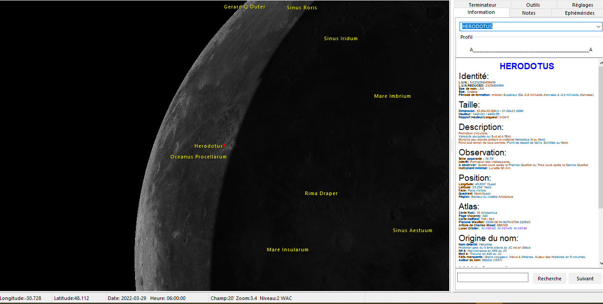Open the Réglages tab
Viewport: 603px width, 304px height.
(582, 5)
